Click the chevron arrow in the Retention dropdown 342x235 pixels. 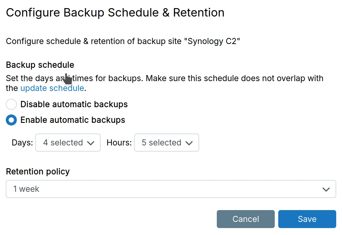pos(326,190)
